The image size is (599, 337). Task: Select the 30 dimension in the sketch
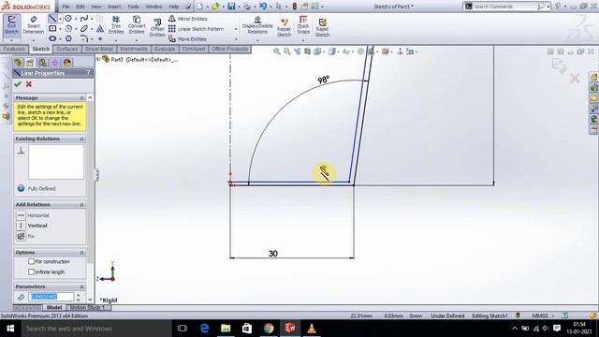tap(272, 254)
